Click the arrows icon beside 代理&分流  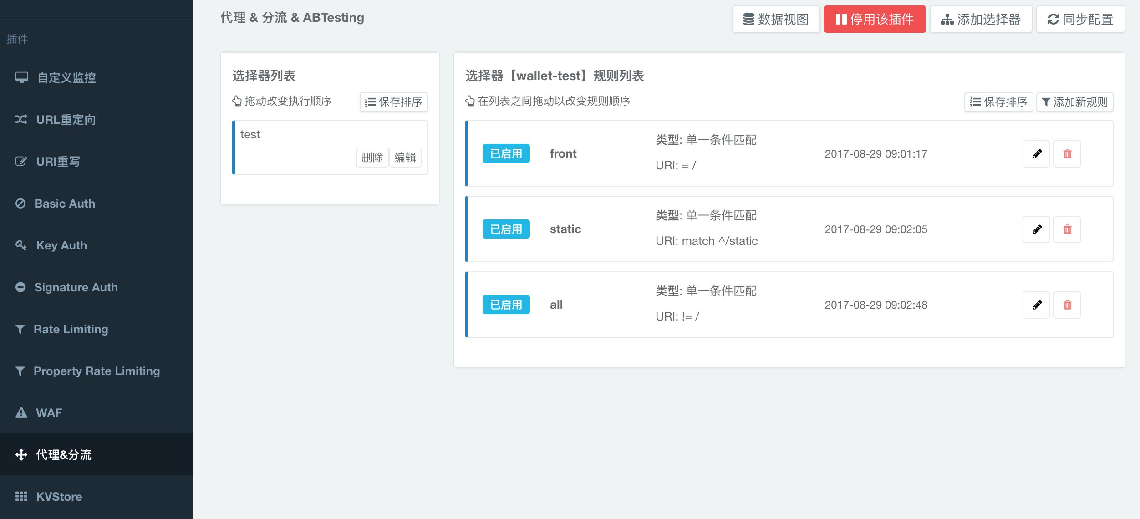pyautogui.click(x=21, y=454)
